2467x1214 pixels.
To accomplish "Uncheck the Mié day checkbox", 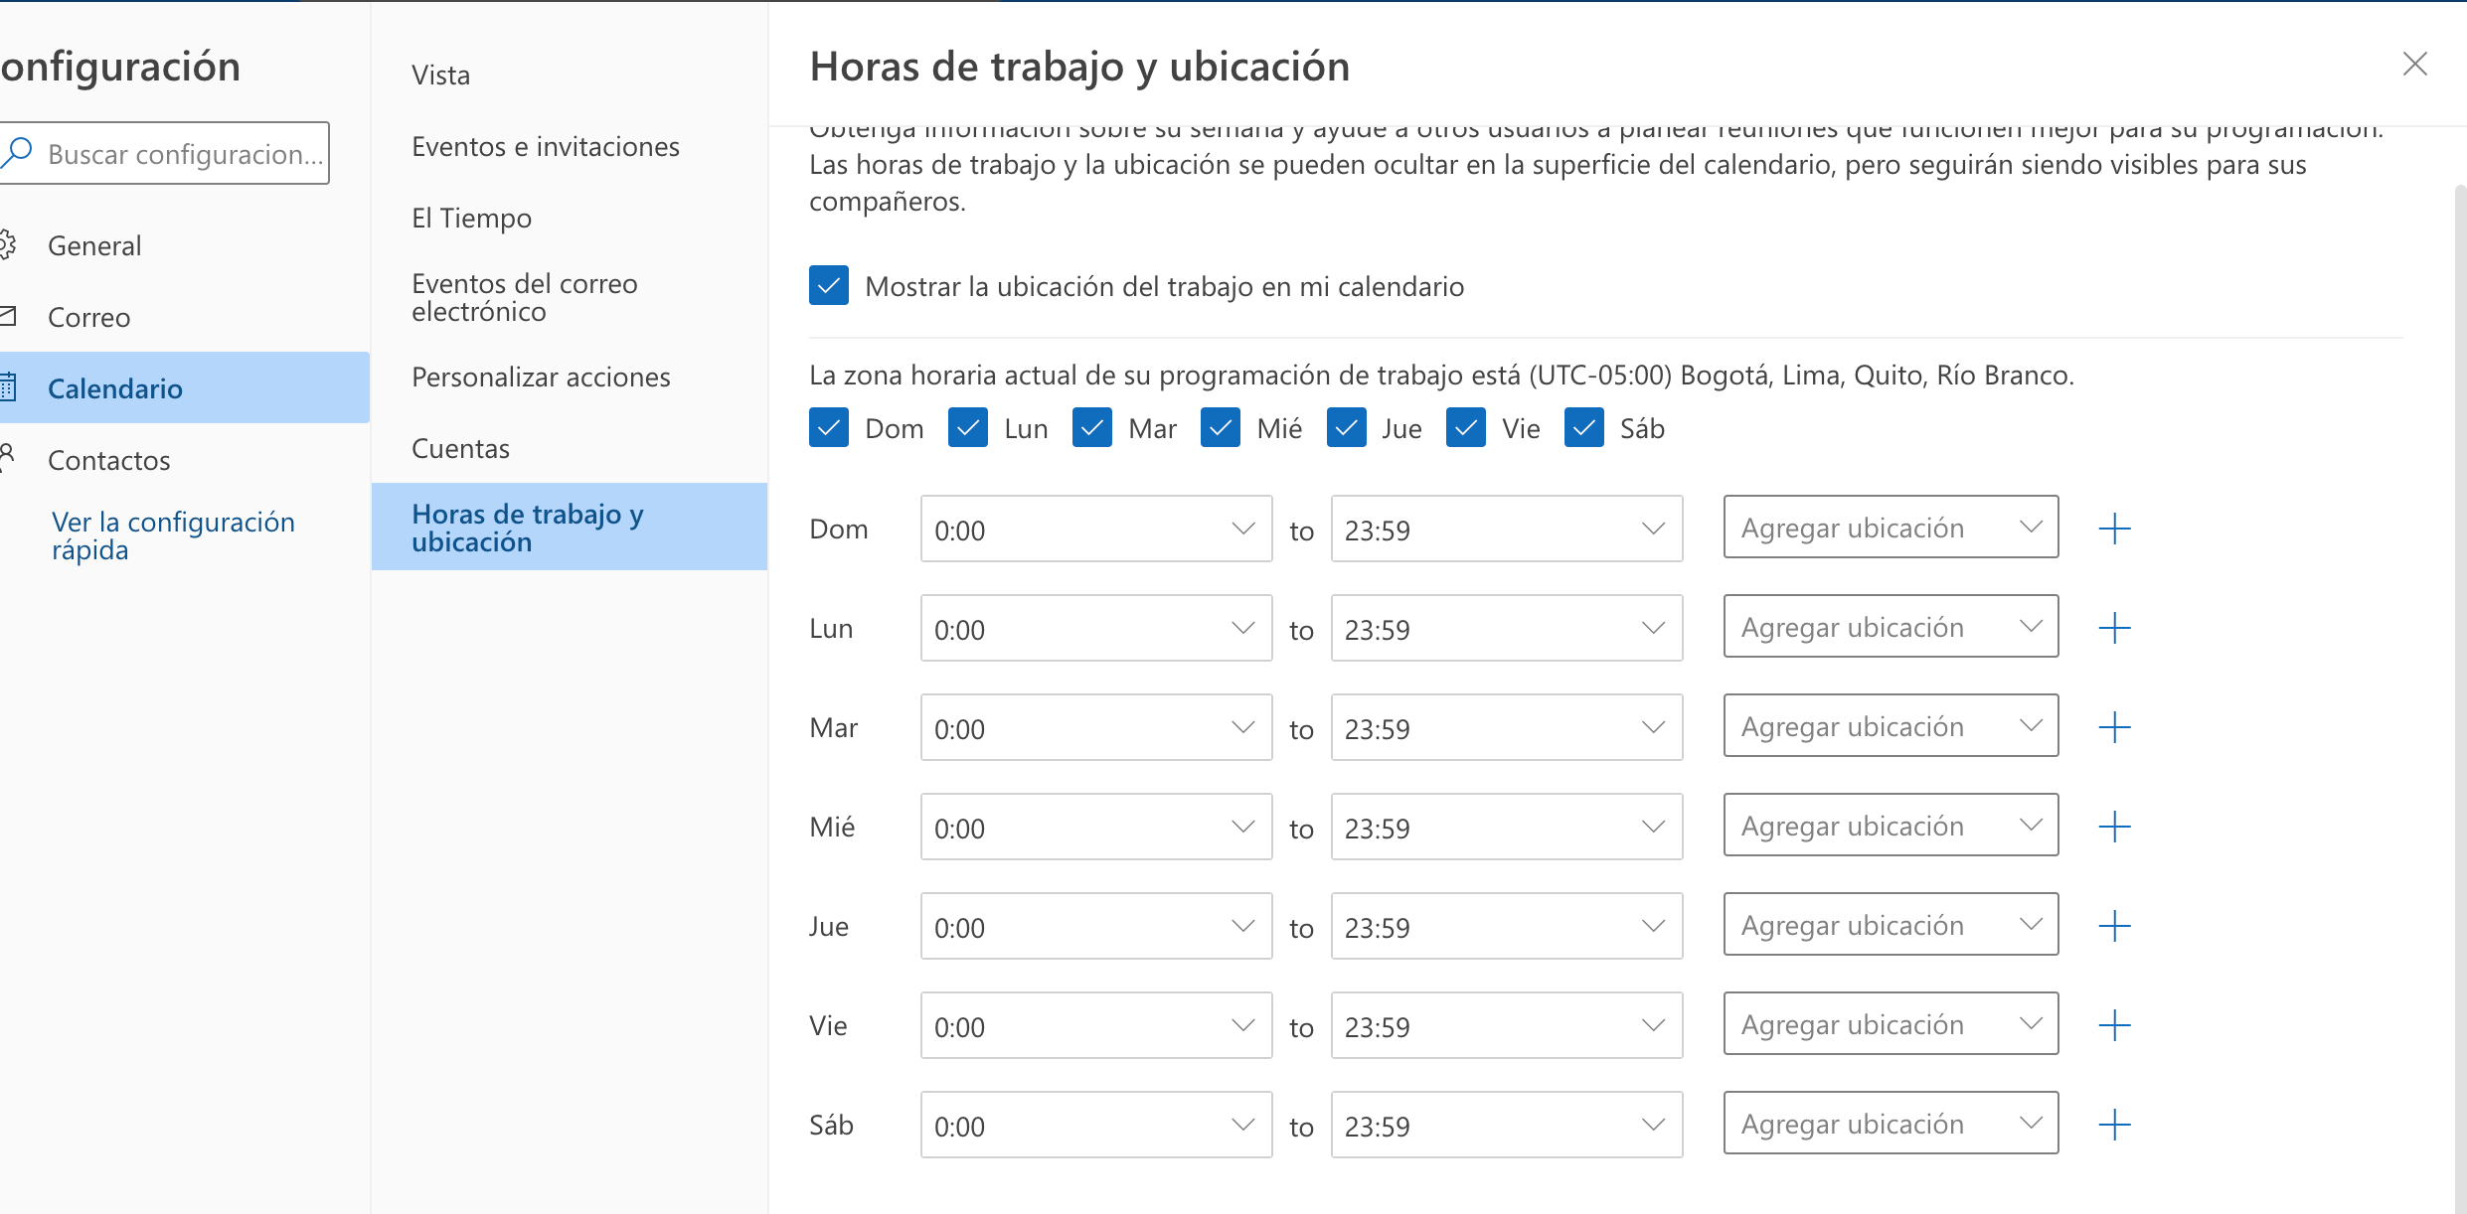I will coord(1220,427).
